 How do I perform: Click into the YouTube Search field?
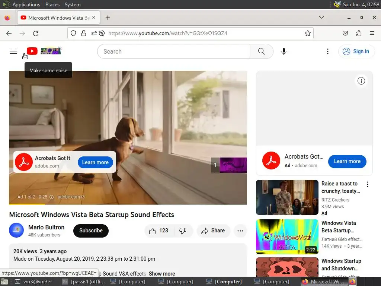[x=173, y=51]
